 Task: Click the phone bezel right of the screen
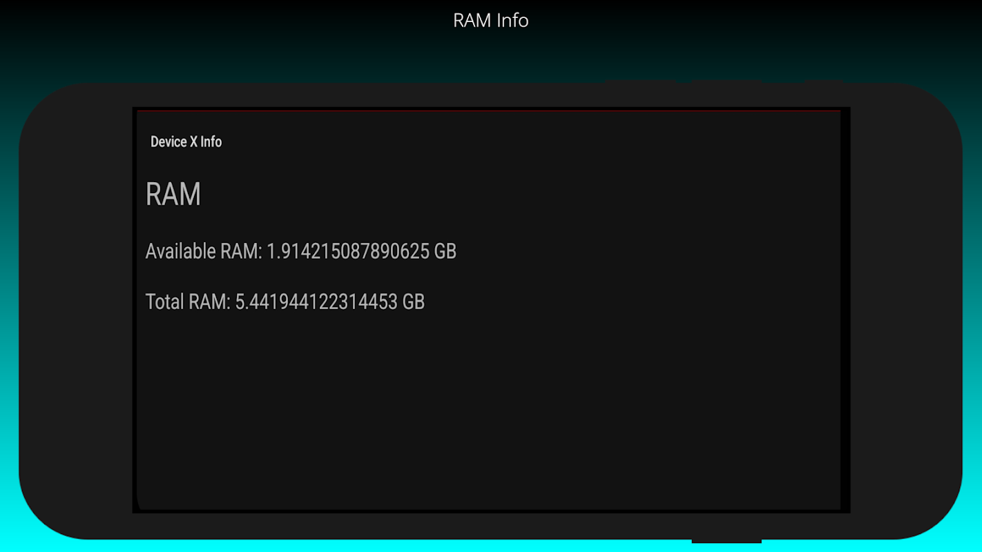tap(906, 310)
